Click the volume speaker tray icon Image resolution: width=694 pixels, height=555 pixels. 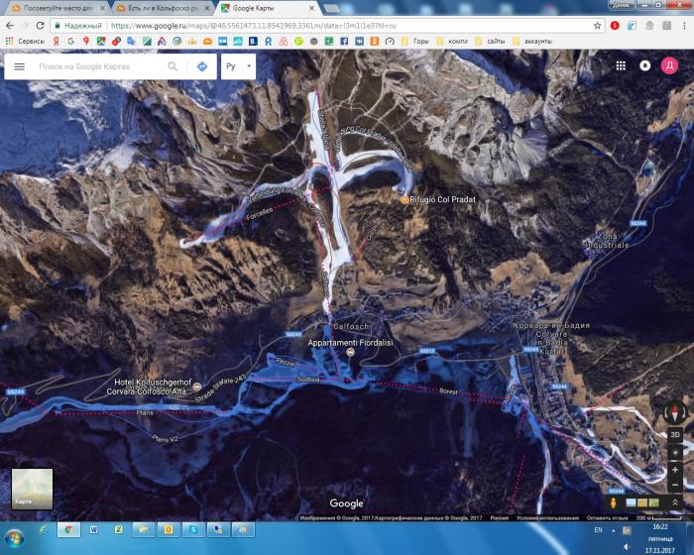click(x=627, y=547)
